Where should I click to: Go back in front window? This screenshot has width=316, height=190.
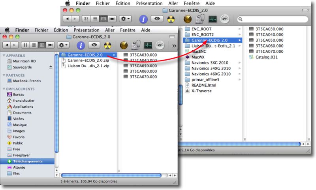click(7, 45)
